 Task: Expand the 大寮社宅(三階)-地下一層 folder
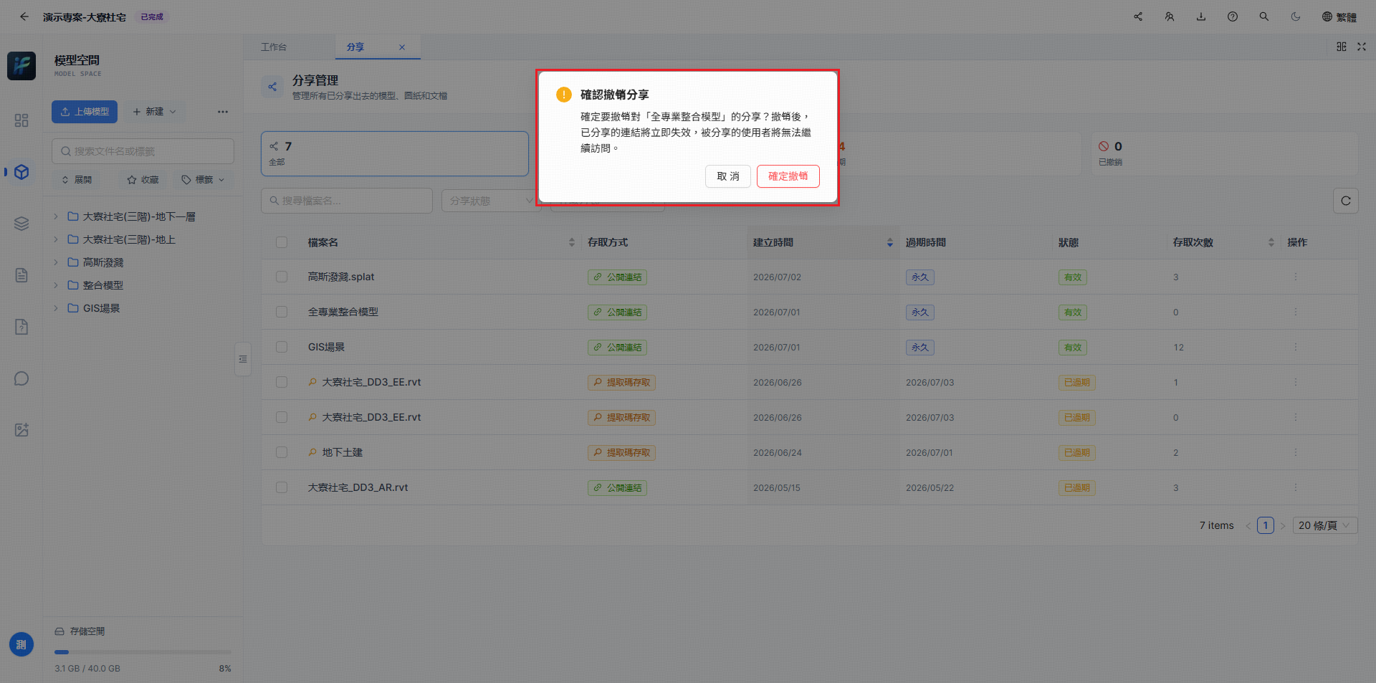coord(56,216)
